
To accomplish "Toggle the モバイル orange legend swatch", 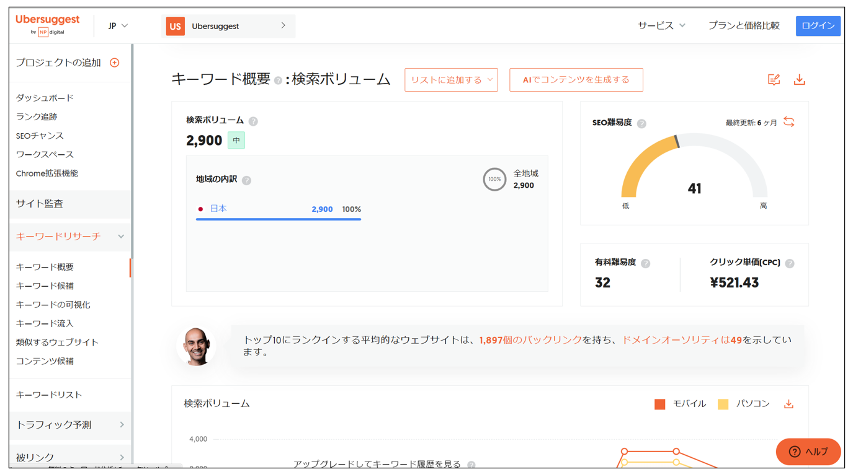I will point(660,404).
